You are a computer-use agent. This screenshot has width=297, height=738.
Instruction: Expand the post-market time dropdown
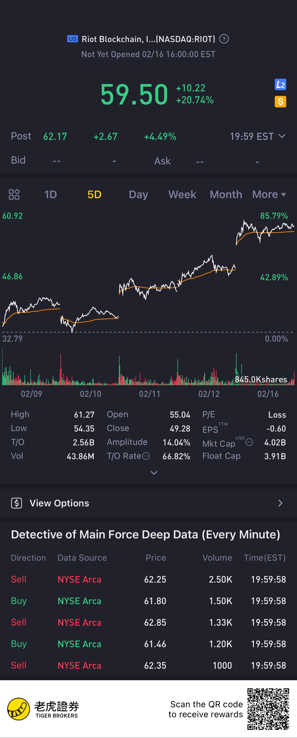pyautogui.click(x=282, y=136)
